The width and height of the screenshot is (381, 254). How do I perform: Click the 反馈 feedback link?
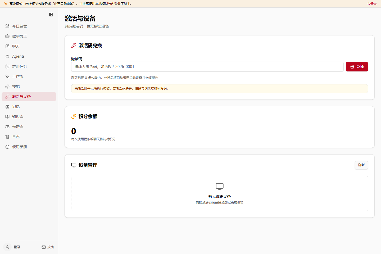point(48,247)
